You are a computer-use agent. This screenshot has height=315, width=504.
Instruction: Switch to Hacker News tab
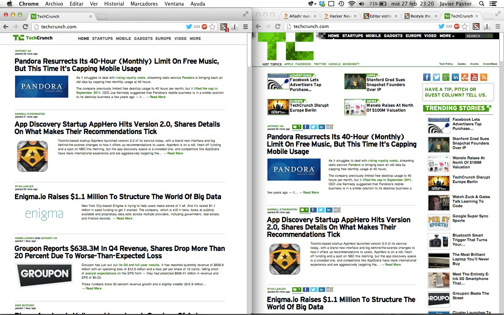[x=339, y=16]
